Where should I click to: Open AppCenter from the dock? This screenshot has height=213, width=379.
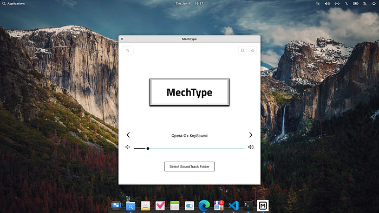coord(219,205)
